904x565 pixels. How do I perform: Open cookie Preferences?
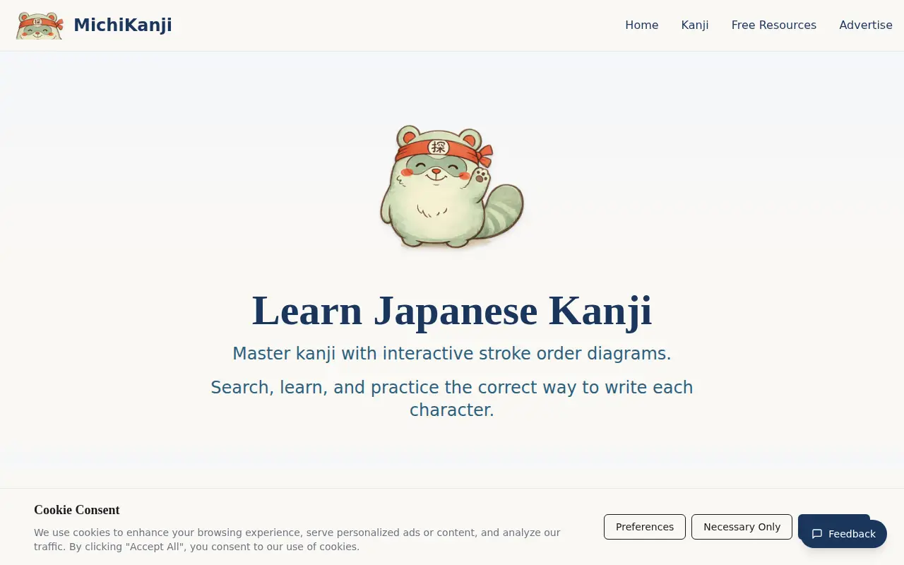(x=645, y=527)
